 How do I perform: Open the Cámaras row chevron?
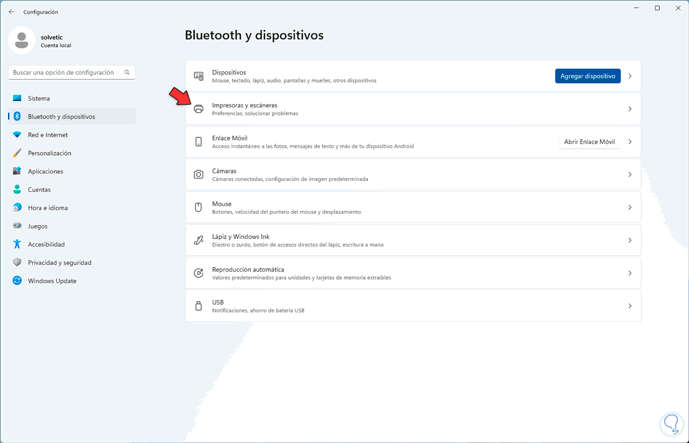tap(630, 175)
